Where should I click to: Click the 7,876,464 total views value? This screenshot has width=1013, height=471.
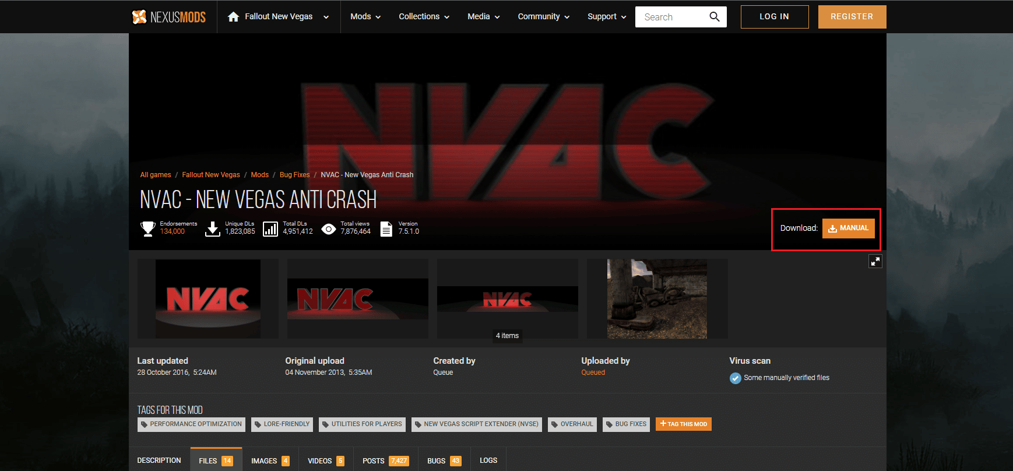coord(356,232)
